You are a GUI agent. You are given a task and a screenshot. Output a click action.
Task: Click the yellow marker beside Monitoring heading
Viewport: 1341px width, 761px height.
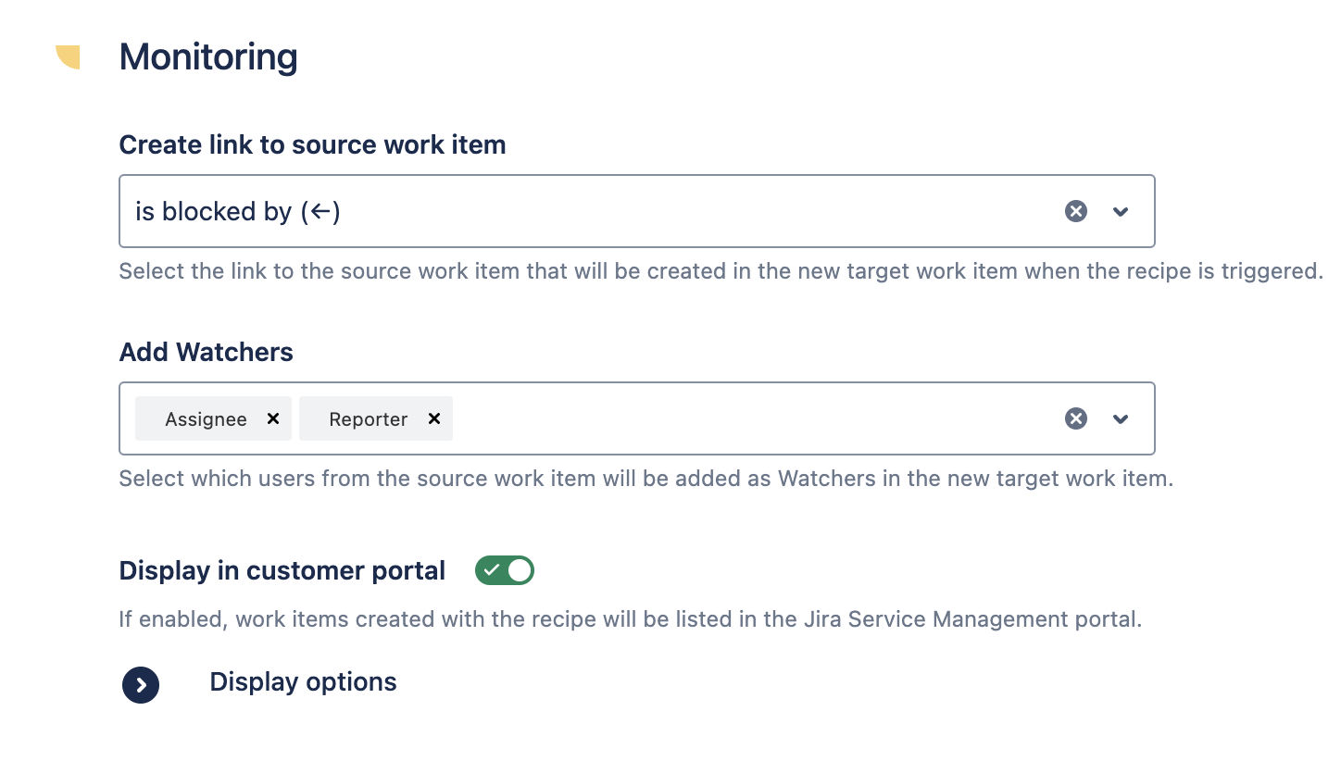69,56
